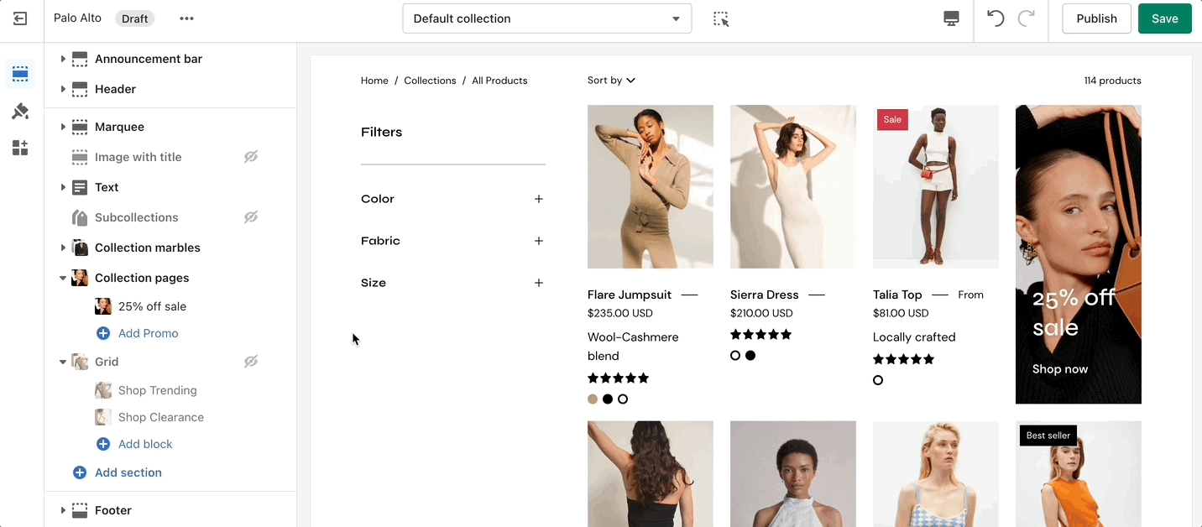Screen dimensions: 1202x527
Task: Toggle visibility of Subcollections section
Action: (x=250, y=217)
